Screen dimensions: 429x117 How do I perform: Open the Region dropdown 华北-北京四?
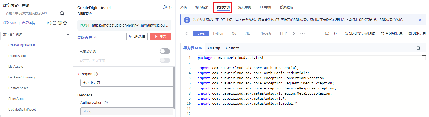[127, 83]
